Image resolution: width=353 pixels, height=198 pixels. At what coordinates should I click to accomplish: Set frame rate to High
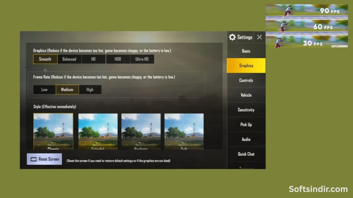click(90, 89)
